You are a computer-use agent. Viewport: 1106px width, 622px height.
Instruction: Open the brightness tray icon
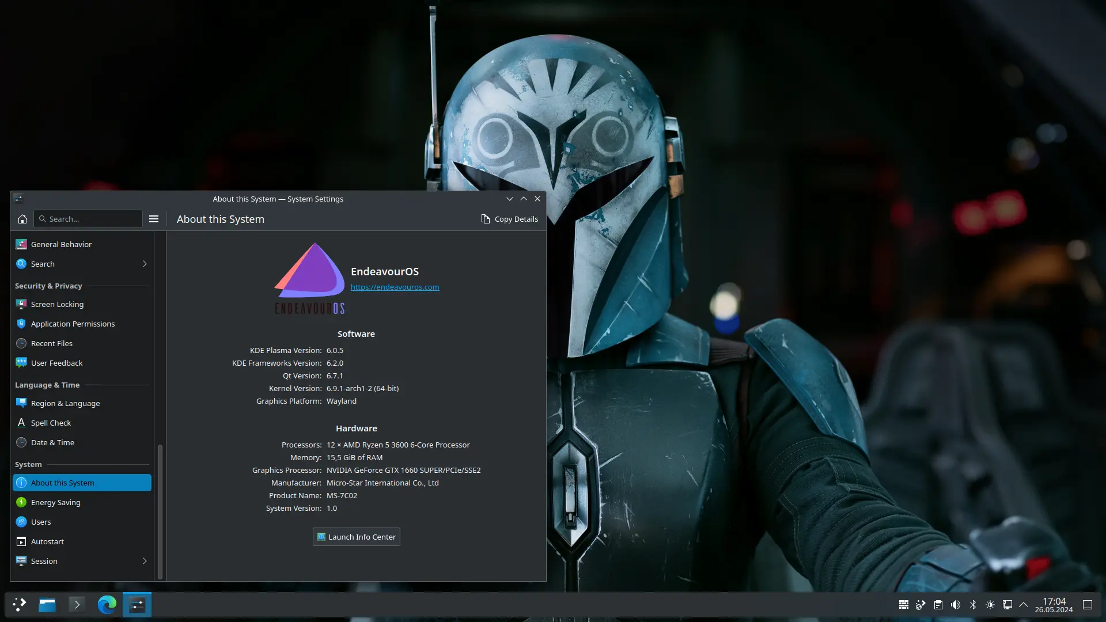pyautogui.click(x=990, y=605)
